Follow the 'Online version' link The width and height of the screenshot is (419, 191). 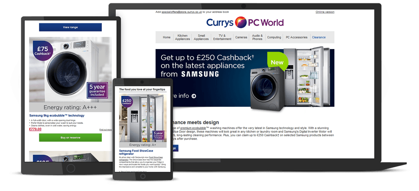[x=325, y=12]
